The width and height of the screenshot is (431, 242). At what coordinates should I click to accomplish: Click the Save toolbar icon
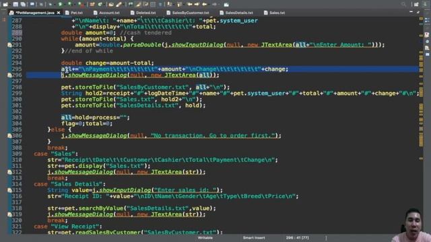[x=15, y=5]
